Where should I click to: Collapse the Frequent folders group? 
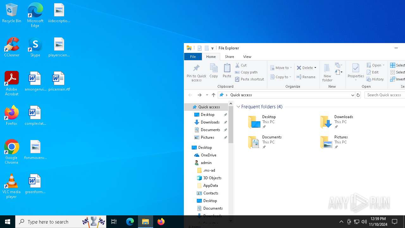coord(238,107)
